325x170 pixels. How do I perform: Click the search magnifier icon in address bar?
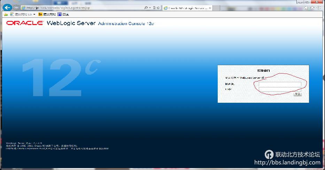146,8
